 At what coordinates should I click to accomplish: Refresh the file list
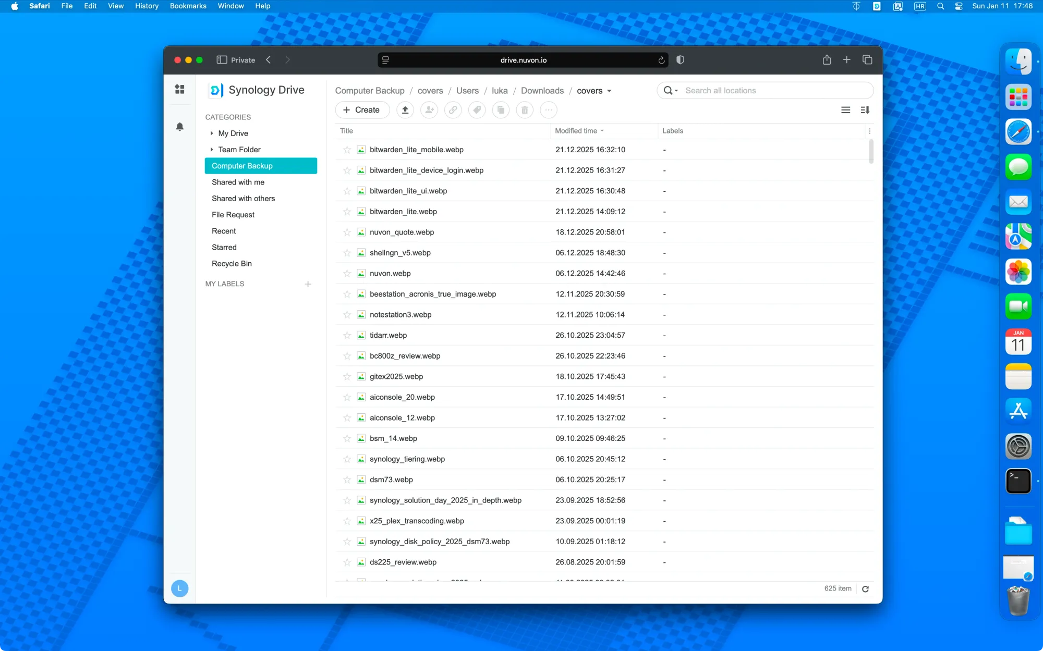click(865, 589)
